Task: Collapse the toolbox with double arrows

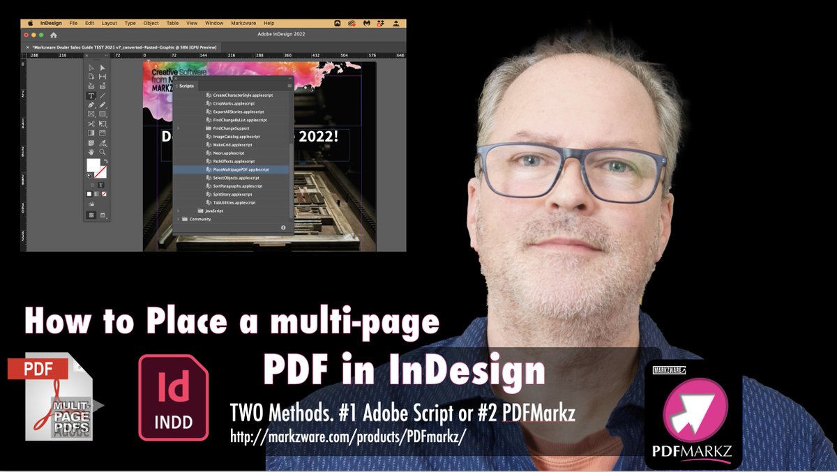Action: tap(106, 56)
